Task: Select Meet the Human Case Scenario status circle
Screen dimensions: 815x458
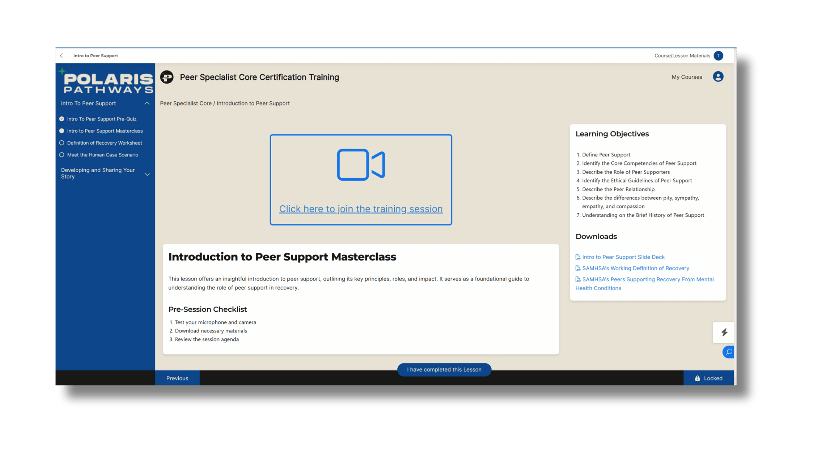Action: coord(62,155)
